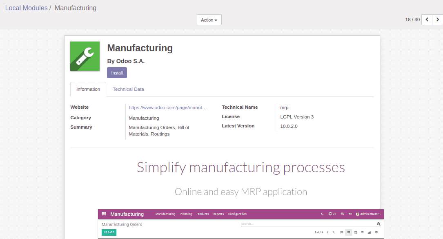Switch to the Technical Data tab
Image resolution: width=443 pixels, height=239 pixels.
128,89
